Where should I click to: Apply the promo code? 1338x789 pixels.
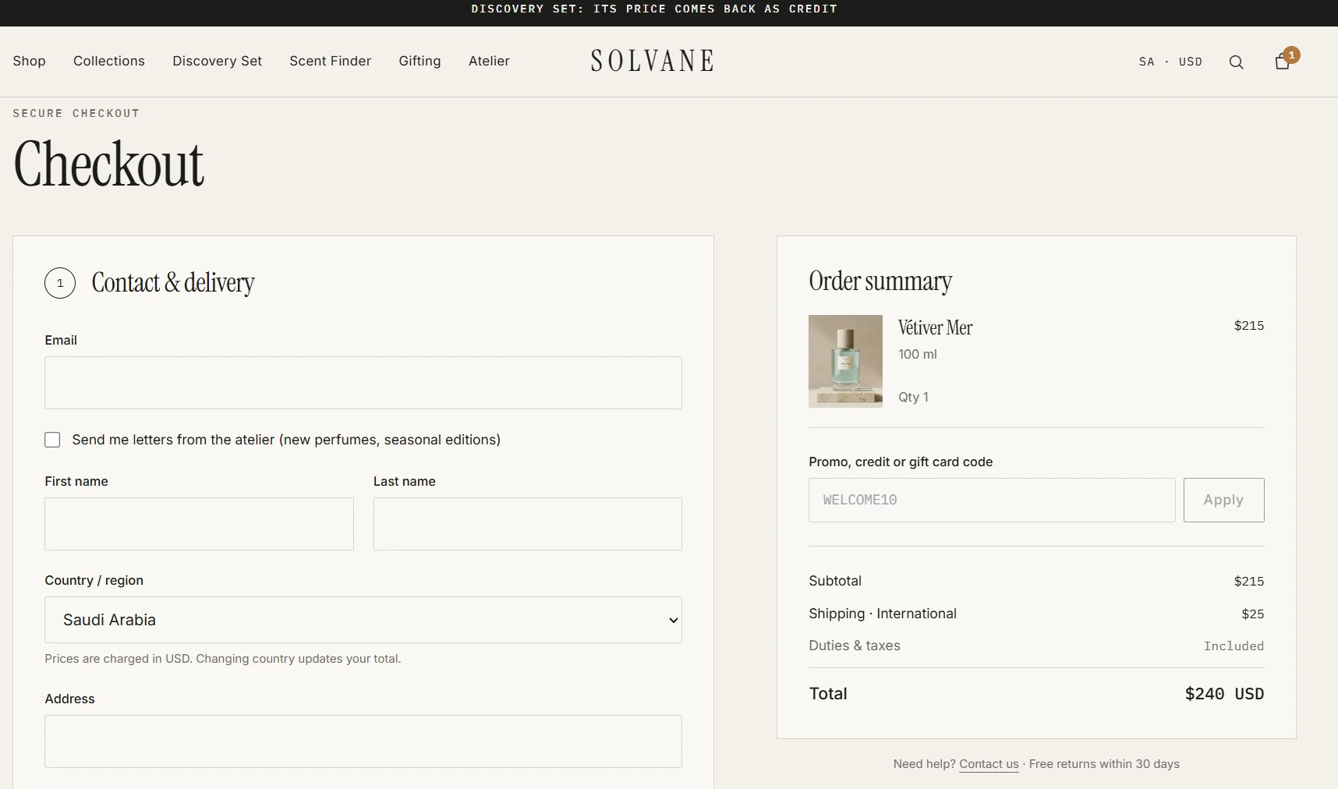[x=1223, y=500]
